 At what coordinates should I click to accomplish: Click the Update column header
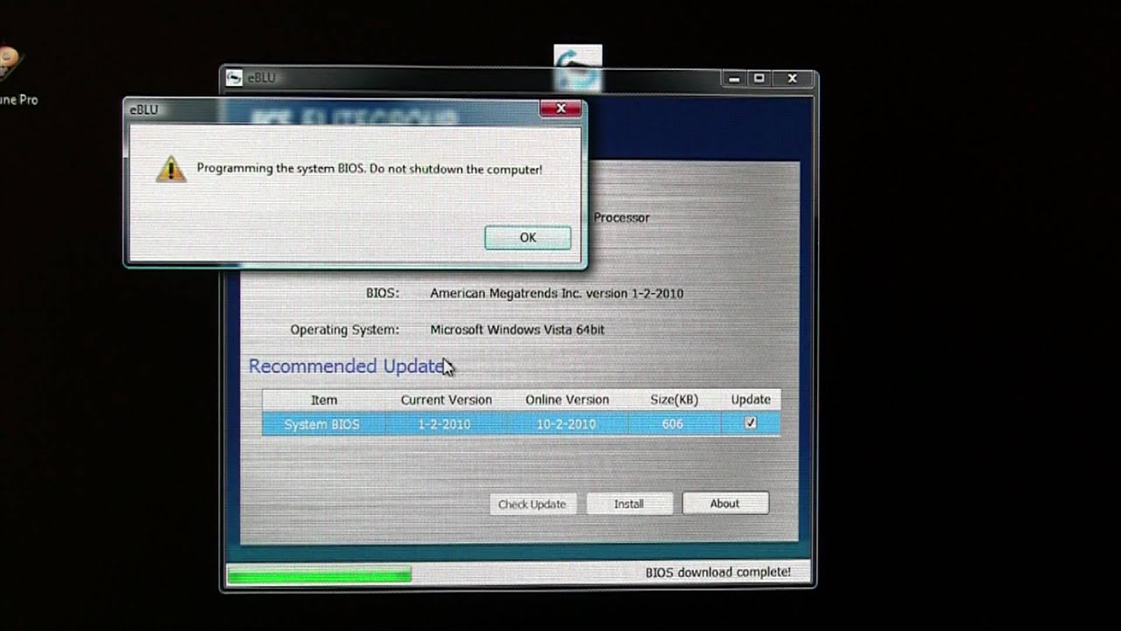[x=751, y=400]
